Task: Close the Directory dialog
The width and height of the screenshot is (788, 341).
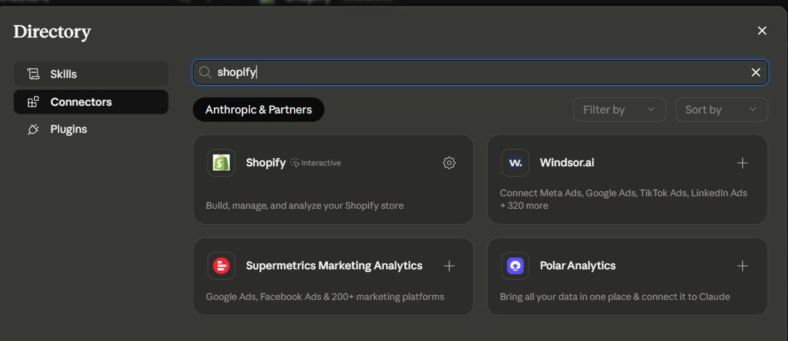Action: pyautogui.click(x=762, y=31)
